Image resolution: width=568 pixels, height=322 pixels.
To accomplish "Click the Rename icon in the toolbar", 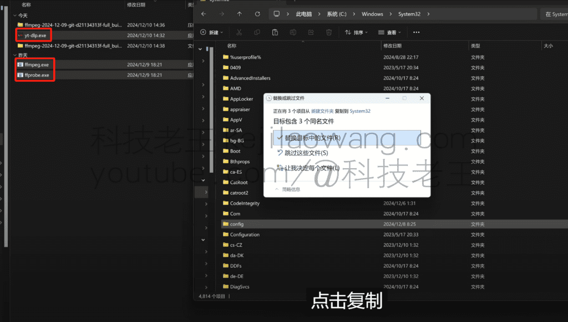I will tap(292, 32).
